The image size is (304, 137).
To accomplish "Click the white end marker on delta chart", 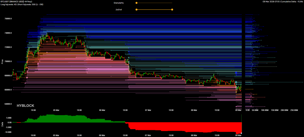I will point(241,133).
